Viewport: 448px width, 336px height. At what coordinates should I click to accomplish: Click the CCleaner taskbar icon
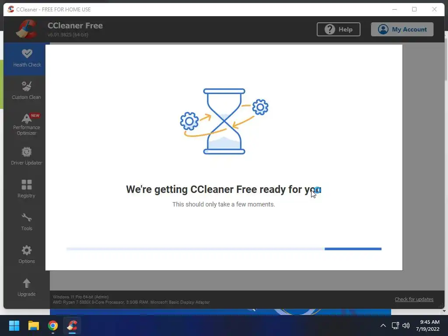pos(72,325)
